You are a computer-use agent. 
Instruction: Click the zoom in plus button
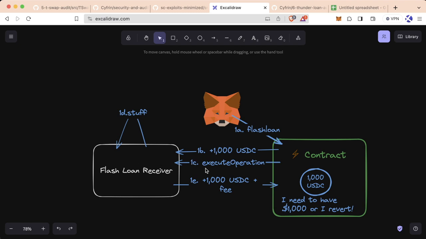click(x=43, y=229)
